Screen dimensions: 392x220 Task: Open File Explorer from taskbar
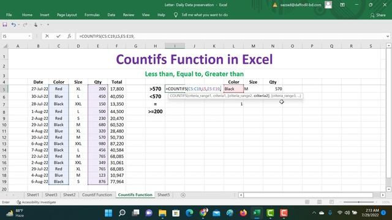click(x=162, y=213)
